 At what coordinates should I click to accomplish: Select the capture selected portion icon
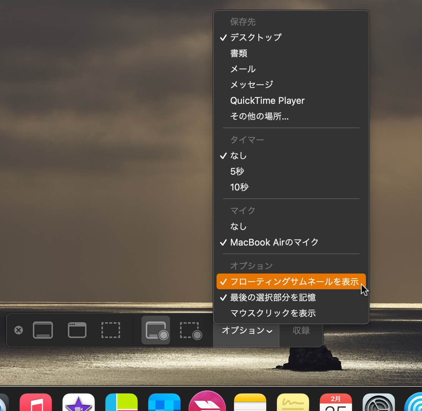[111, 330]
